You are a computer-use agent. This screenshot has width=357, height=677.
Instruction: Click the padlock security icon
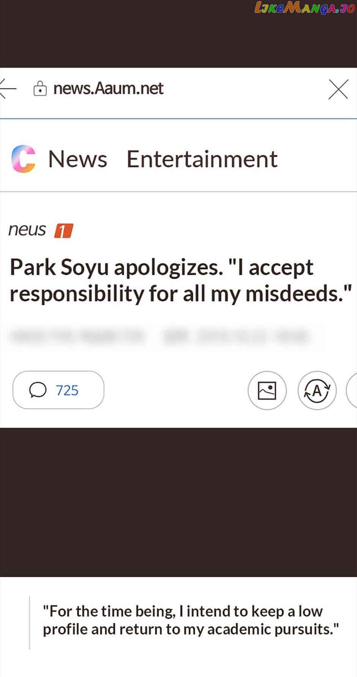[40, 89]
